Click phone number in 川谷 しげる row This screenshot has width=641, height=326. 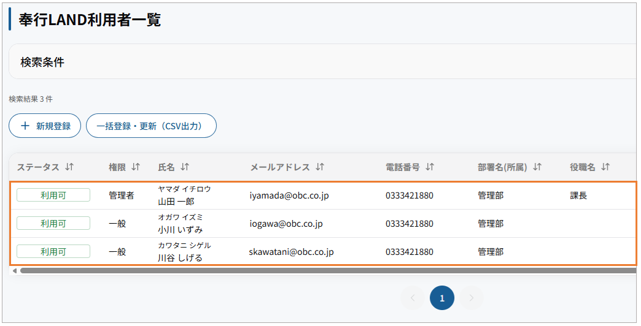[409, 252]
